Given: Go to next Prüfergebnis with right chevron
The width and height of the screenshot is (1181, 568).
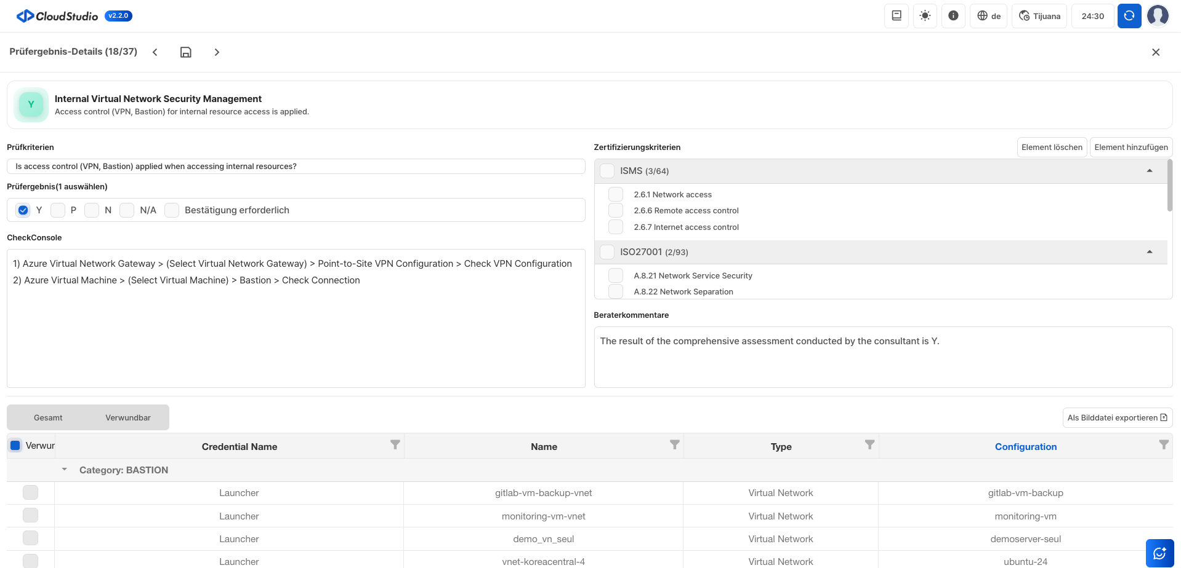Looking at the screenshot, I should click(x=217, y=52).
